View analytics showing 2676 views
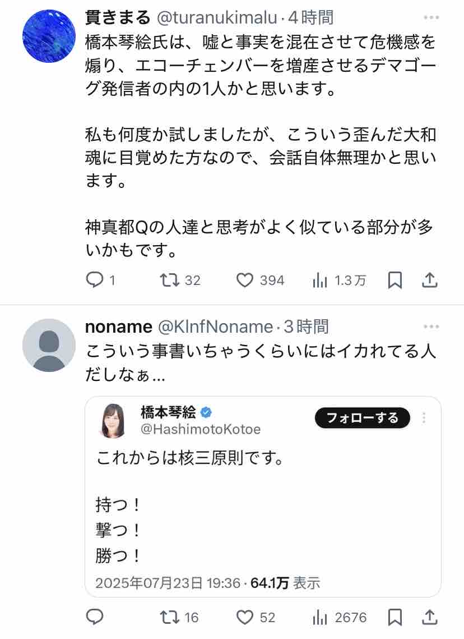Viewport: 464px width, 639px height. tap(320, 618)
